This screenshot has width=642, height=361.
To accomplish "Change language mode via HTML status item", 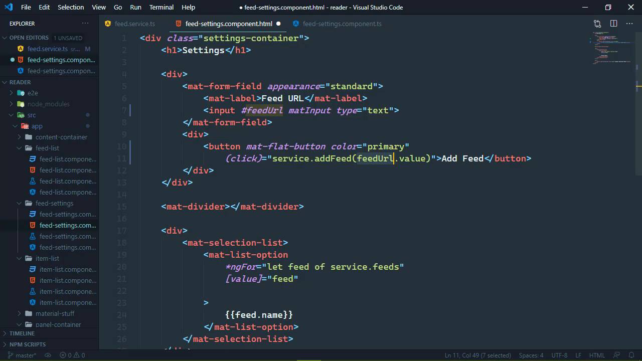I will coord(597,355).
